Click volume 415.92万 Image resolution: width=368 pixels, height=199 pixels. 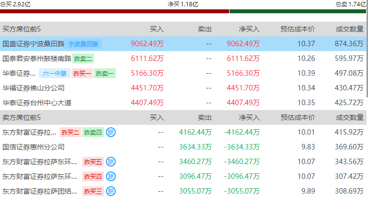(x=349, y=132)
